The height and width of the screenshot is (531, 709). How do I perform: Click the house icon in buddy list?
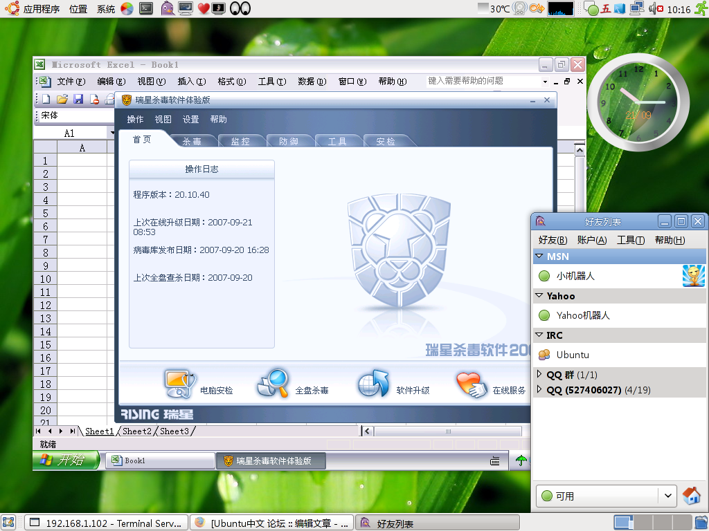(x=692, y=496)
